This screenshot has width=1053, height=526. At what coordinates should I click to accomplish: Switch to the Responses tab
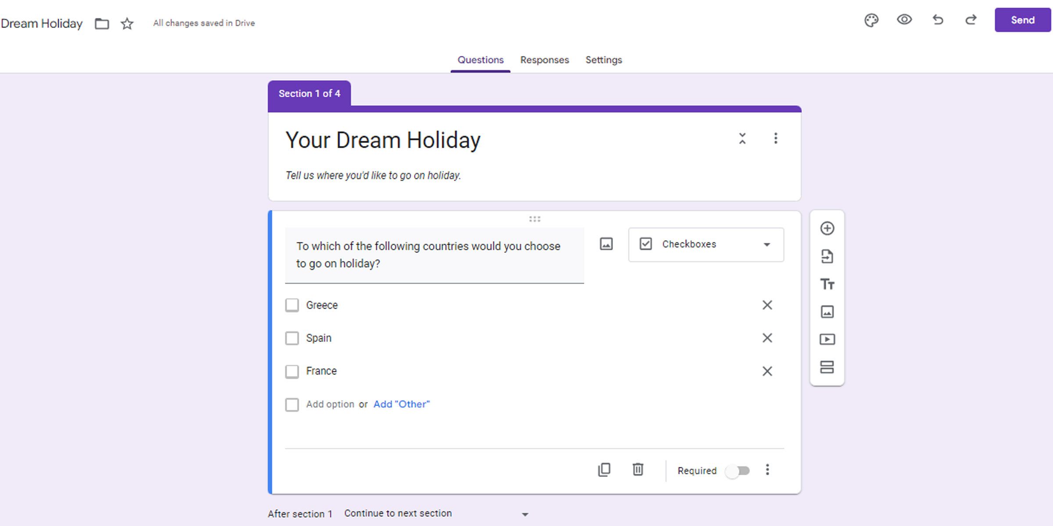point(544,60)
